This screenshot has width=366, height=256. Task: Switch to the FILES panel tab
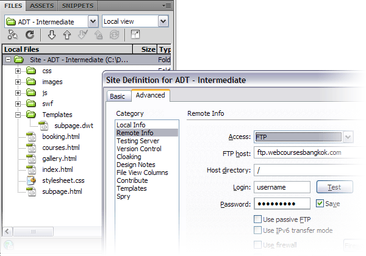coord(13,6)
